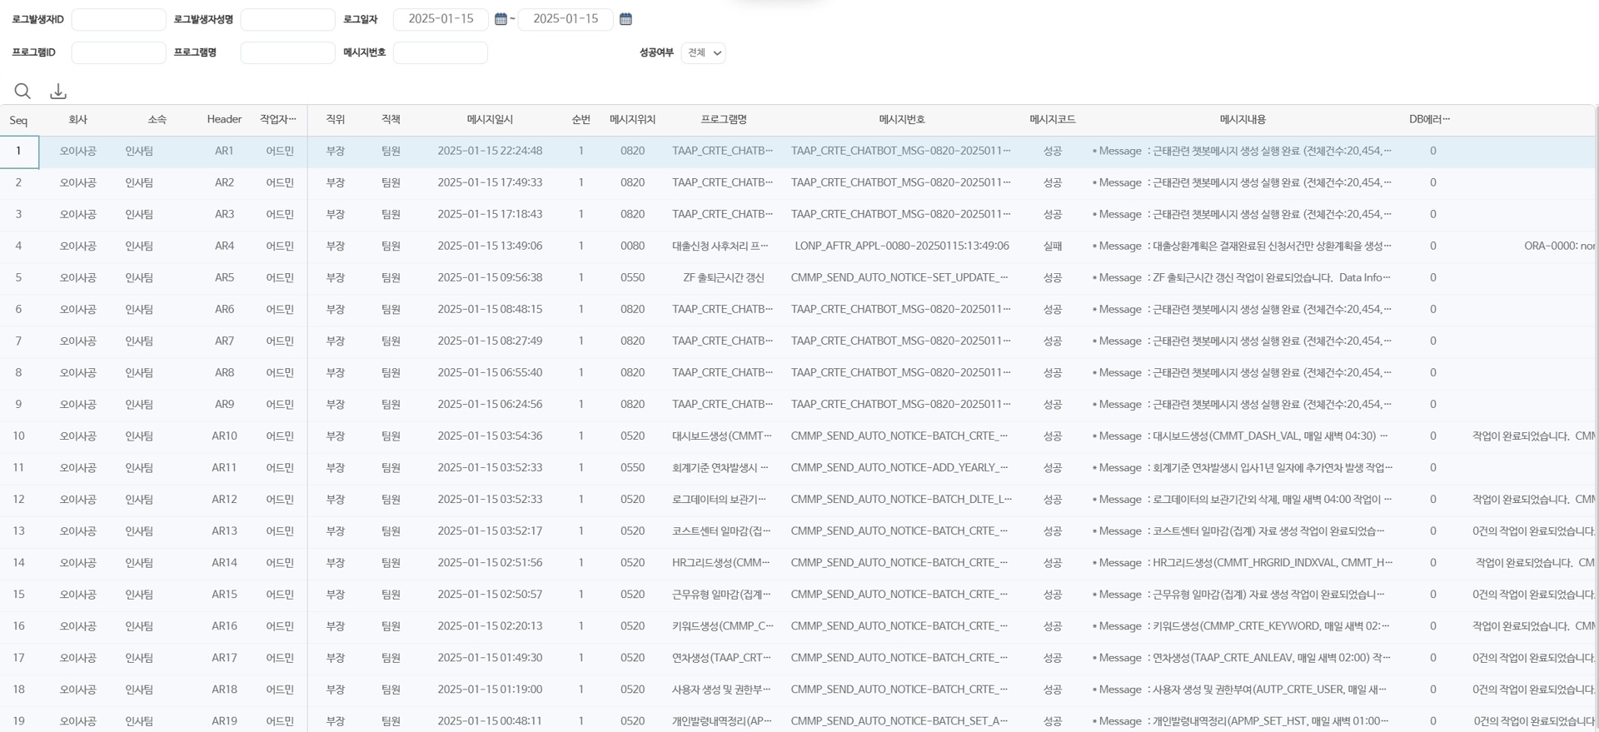The width and height of the screenshot is (1599, 732).
Task: Click timestamp 2025-01-15 00:48:11
Action: [x=490, y=721]
